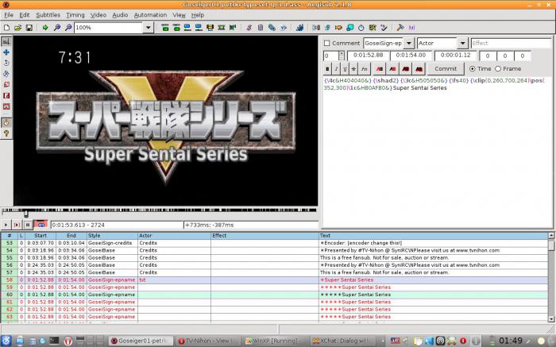Toggle realtime video update clock icon
Image resolution: width=556 pixels, height=347 pixels.
(6, 122)
